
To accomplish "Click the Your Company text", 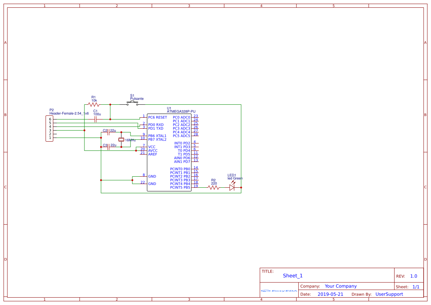I will (341, 286).
